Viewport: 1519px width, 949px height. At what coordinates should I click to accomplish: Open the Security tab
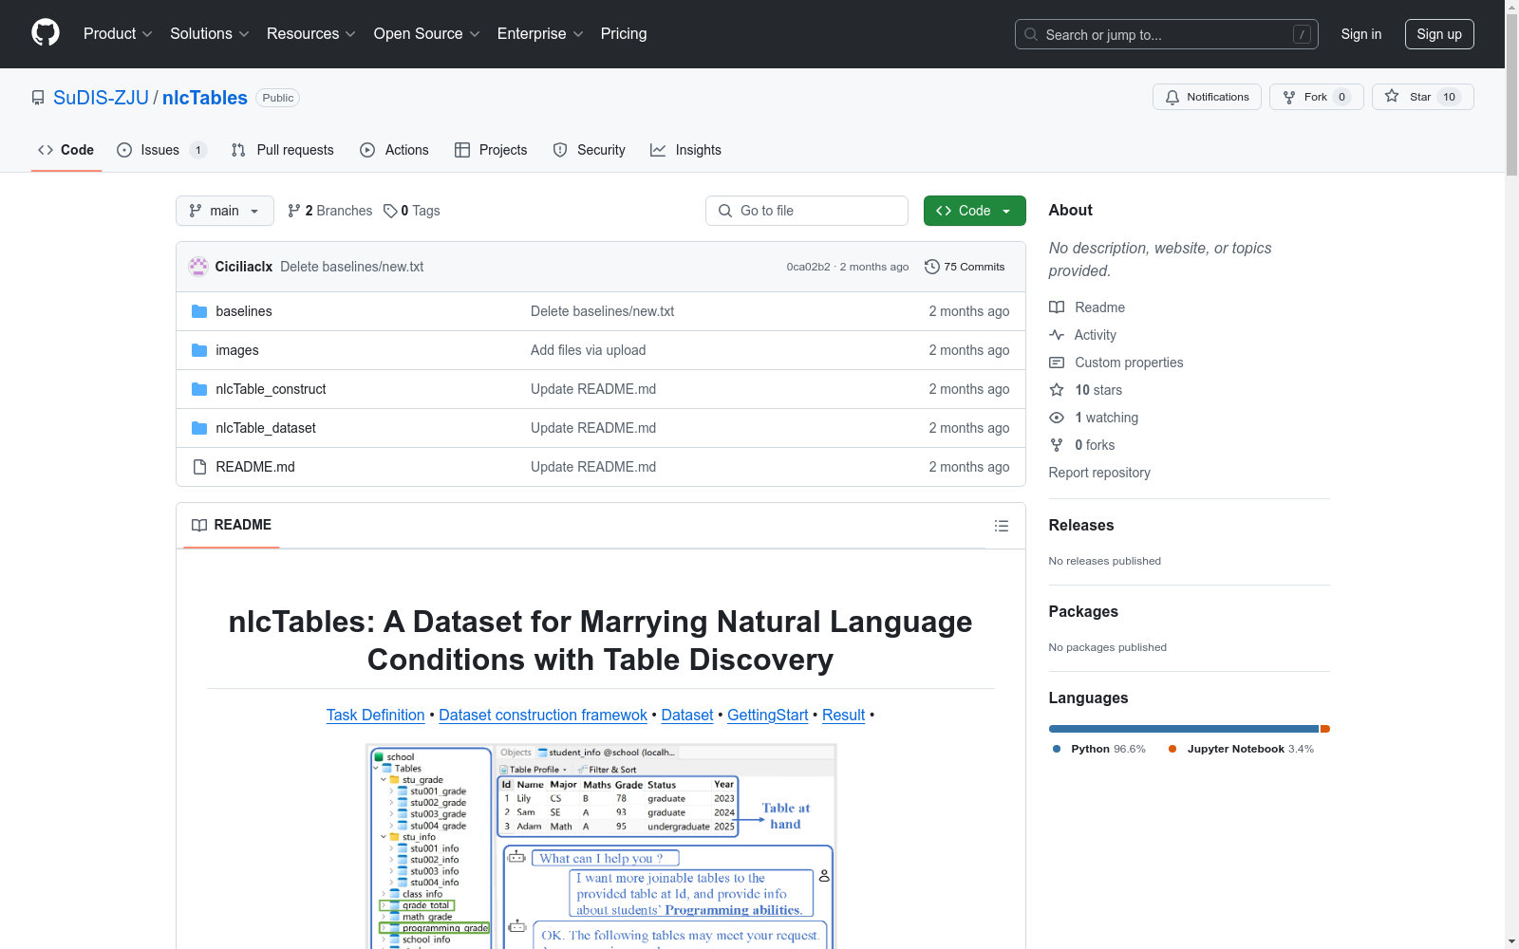590,150
